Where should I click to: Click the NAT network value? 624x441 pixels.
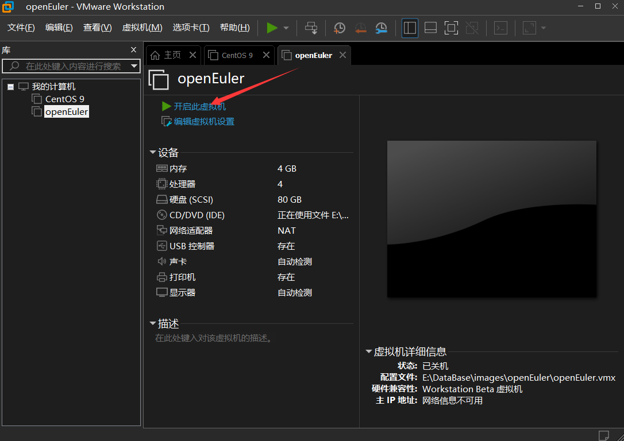point(287,231)
